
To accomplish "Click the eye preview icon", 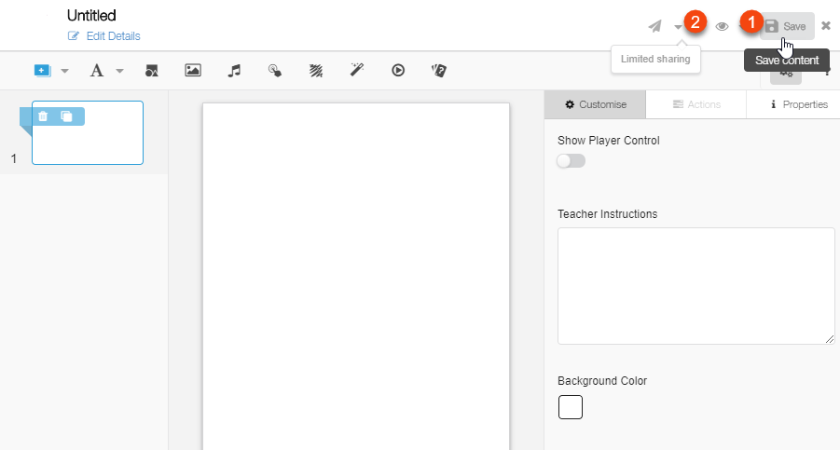I will 722,26.
